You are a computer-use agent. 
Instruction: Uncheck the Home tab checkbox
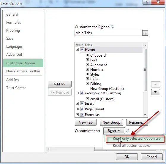coord(82,50)
